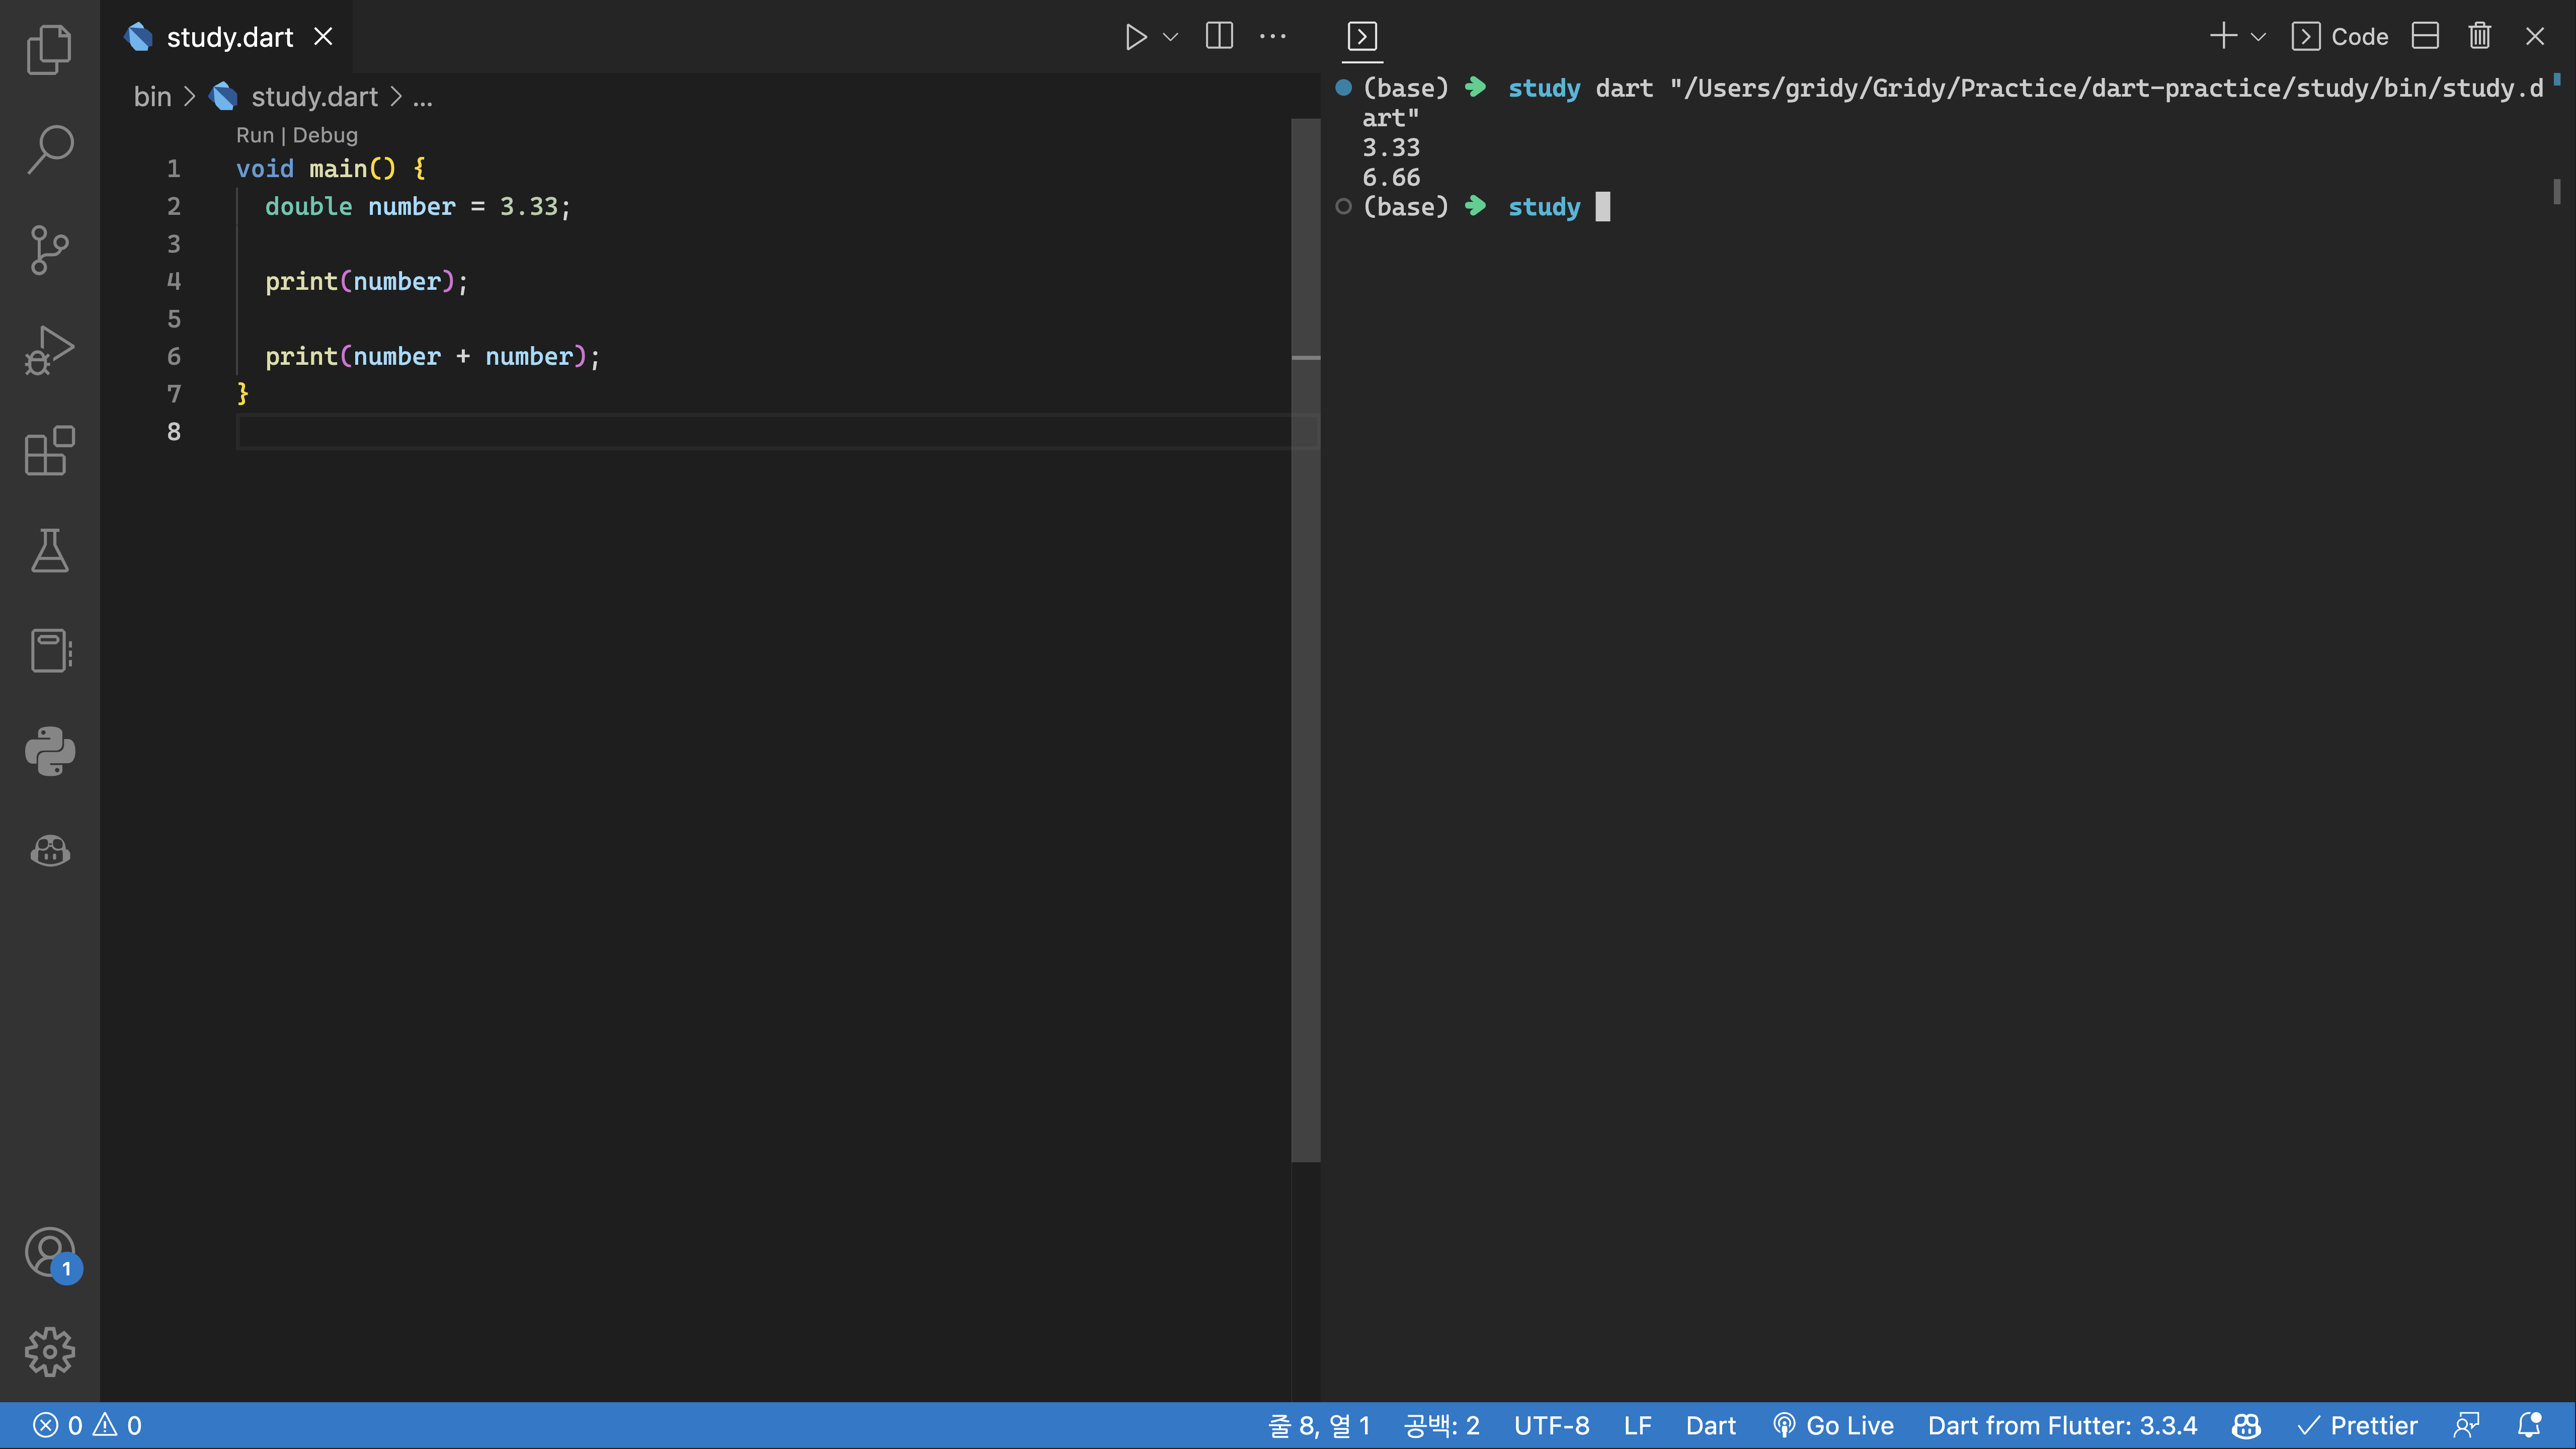Open the Search view icon
Screen dimensions: 2576x1449
[49, 149]
